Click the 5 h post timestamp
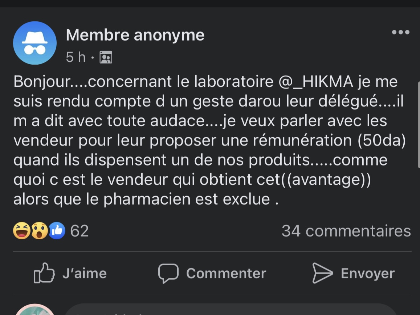Viewport: 420px width, 315px height. [x=76, y=57]
